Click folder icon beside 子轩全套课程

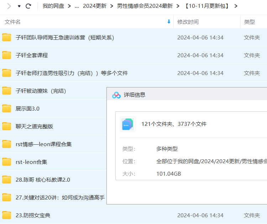pos(7,55)
